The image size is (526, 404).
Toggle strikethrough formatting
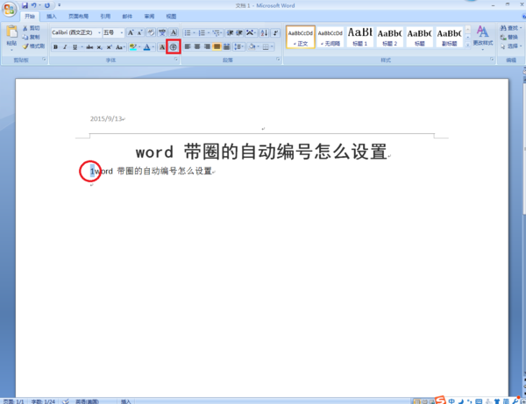coord(89,47)
